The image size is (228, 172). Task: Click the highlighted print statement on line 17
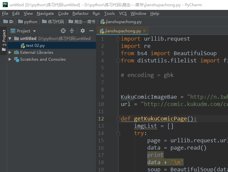[156, 155]
